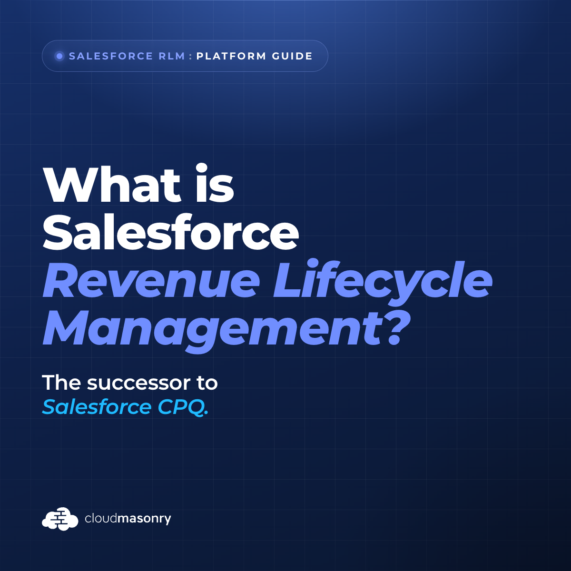571x571 pixels.
Task: Click the 'SALESFORCE RLM' badge text
Action: (127, 56)
